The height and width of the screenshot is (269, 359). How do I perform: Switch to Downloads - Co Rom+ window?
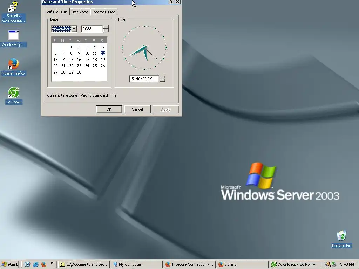pos(295,264)
